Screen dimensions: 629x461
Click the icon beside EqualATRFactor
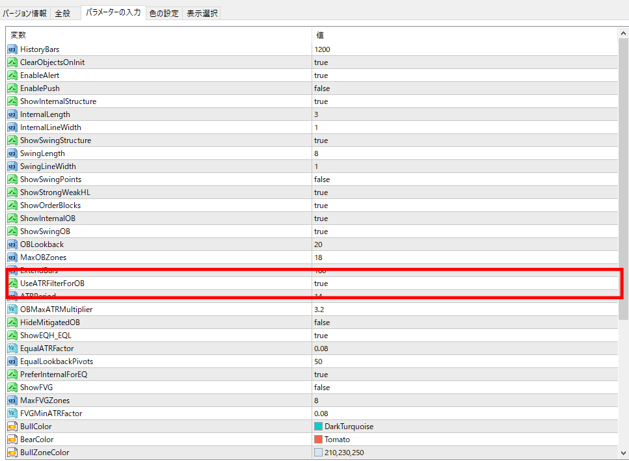pos(12,349)
